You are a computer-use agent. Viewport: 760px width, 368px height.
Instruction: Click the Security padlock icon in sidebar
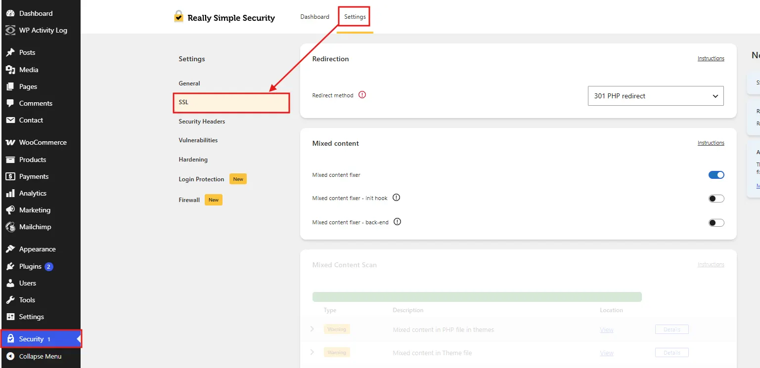tap(10, 339)
